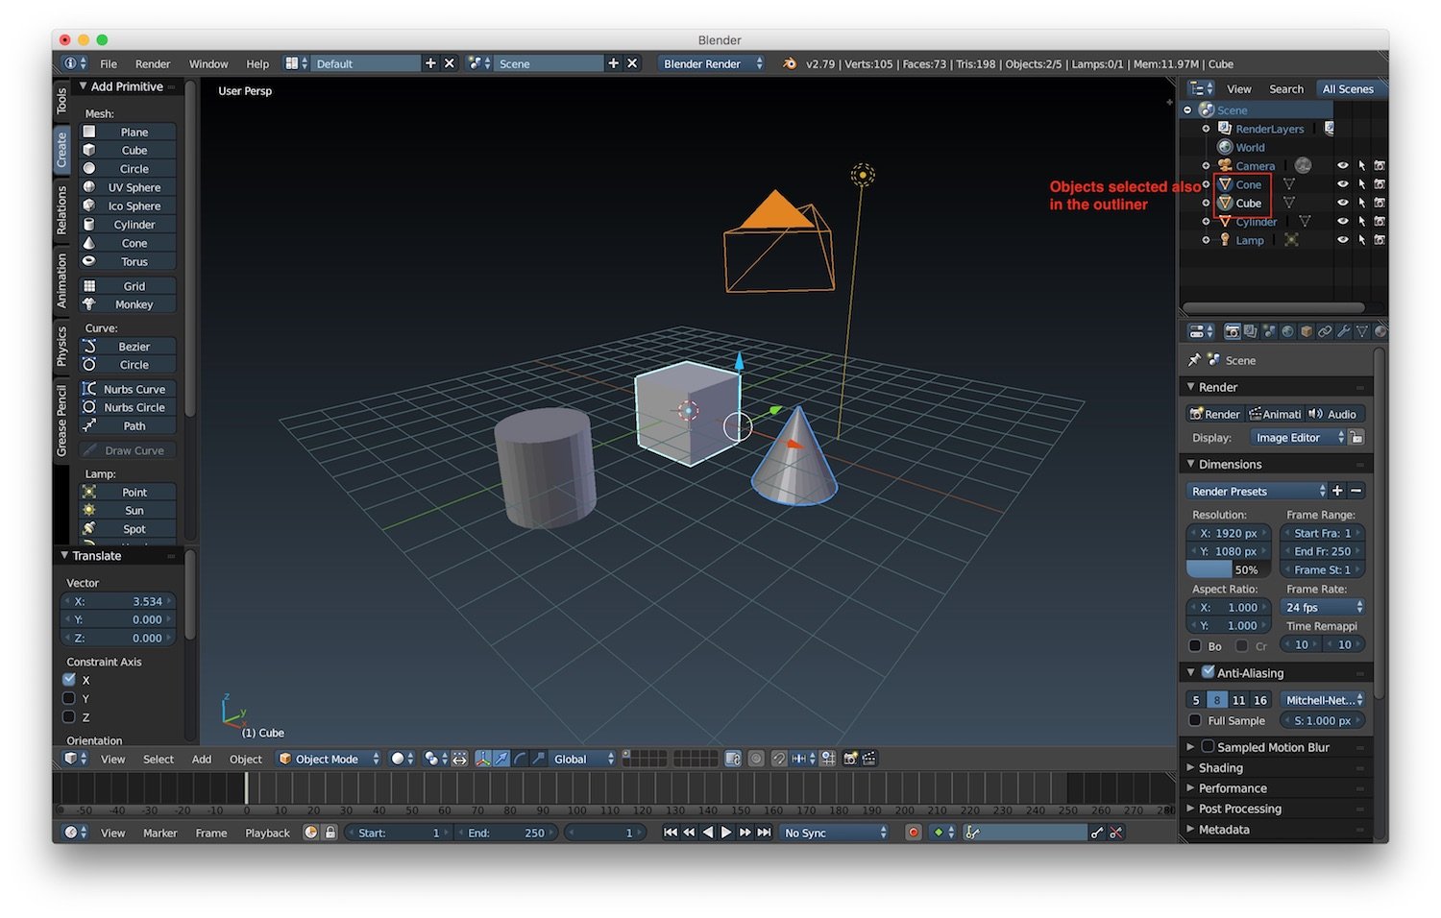The width and height of the screenshot is (1441, 918).
Task: Enable the Full Sample checkbox
Action: tap(1195, 720)
